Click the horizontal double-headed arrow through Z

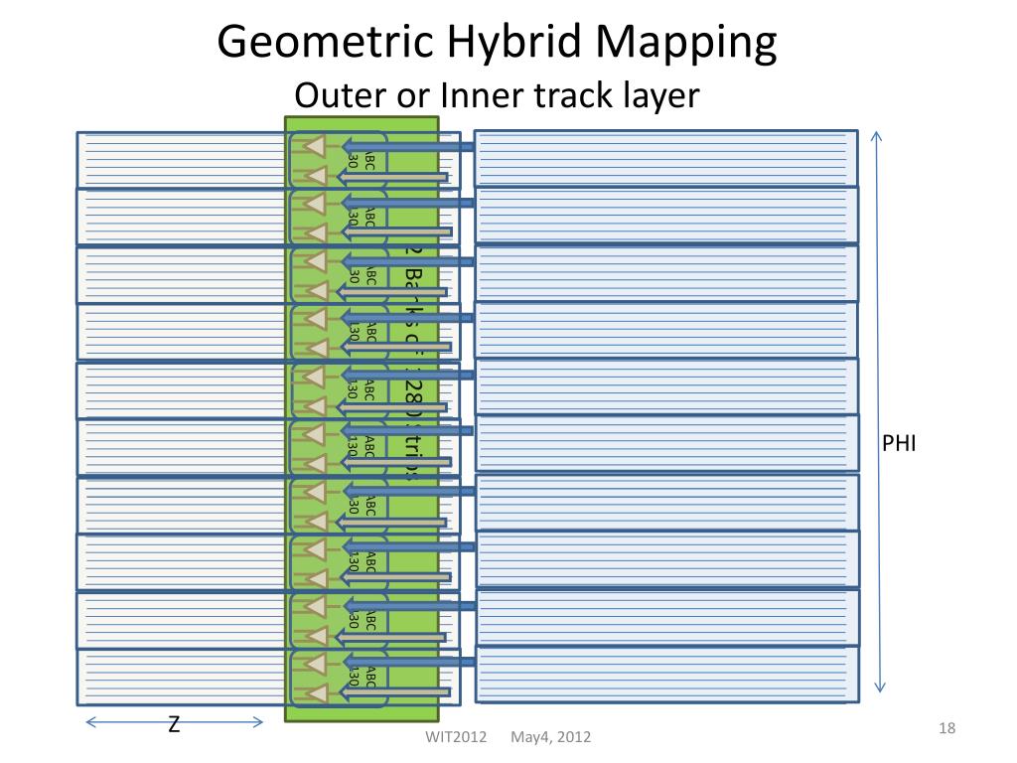click(x=175, y=722)
